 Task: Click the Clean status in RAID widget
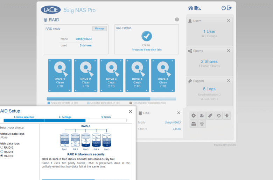(177, 129)
